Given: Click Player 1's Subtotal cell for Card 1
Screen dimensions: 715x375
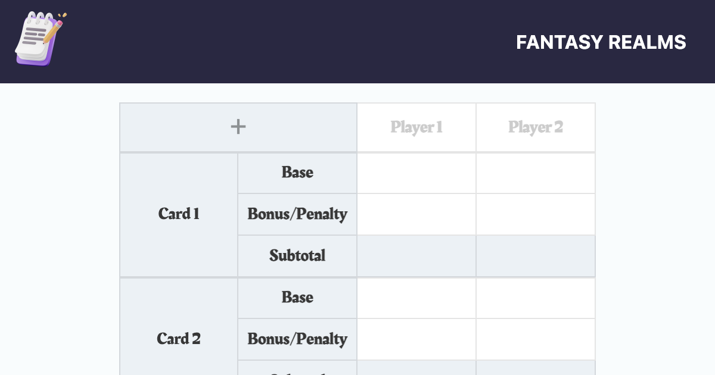Looking at the screenshot, I should 416,256.
